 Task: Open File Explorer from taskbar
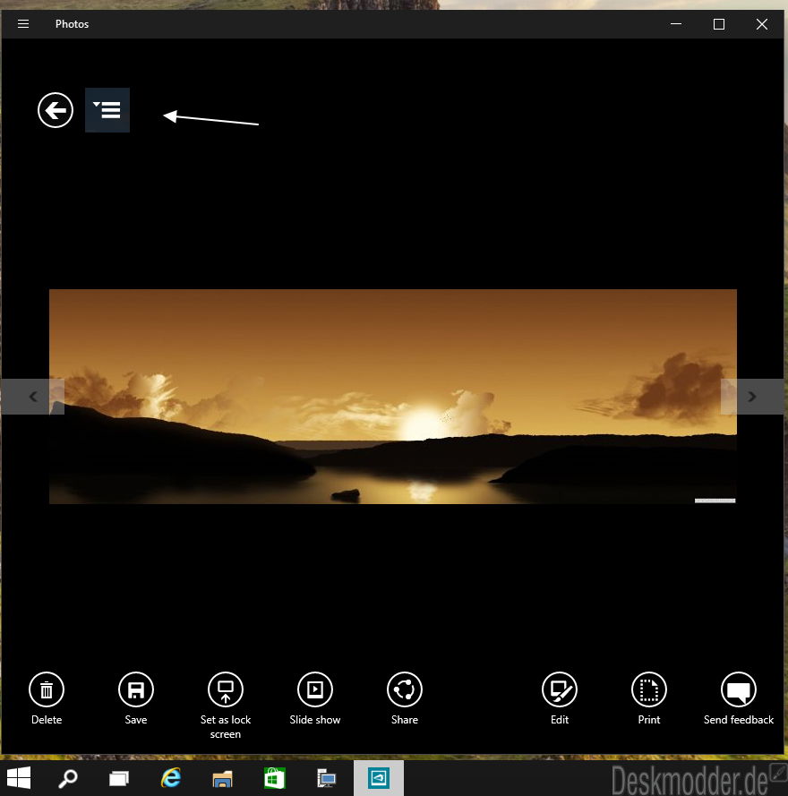222,778
